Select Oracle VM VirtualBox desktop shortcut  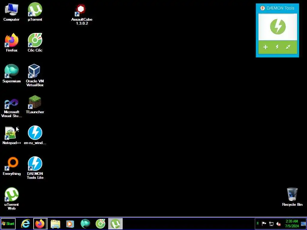click(35, 75)
